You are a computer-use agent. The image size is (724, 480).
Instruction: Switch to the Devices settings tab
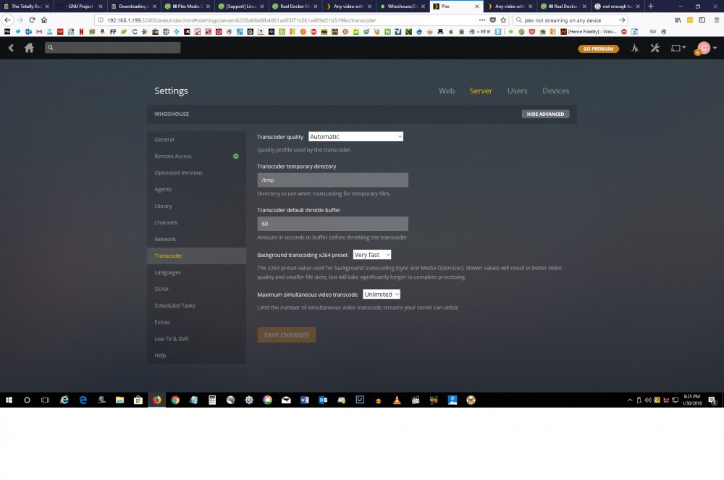[555, 91]
